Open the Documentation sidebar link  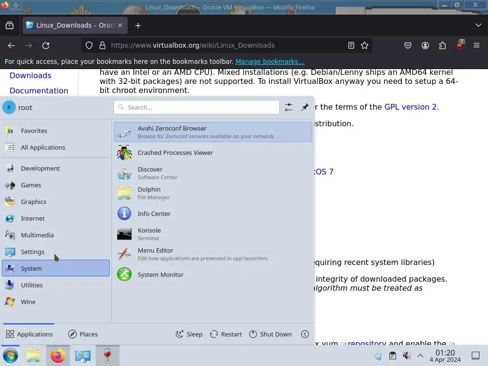pyautogui.click(x=39, y=91)
